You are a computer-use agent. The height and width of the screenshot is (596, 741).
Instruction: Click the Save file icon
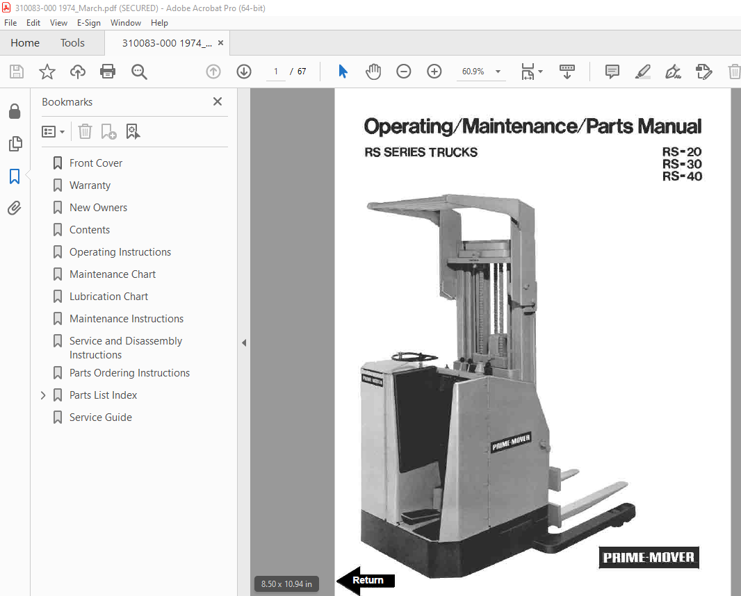[x=17, y=72]
